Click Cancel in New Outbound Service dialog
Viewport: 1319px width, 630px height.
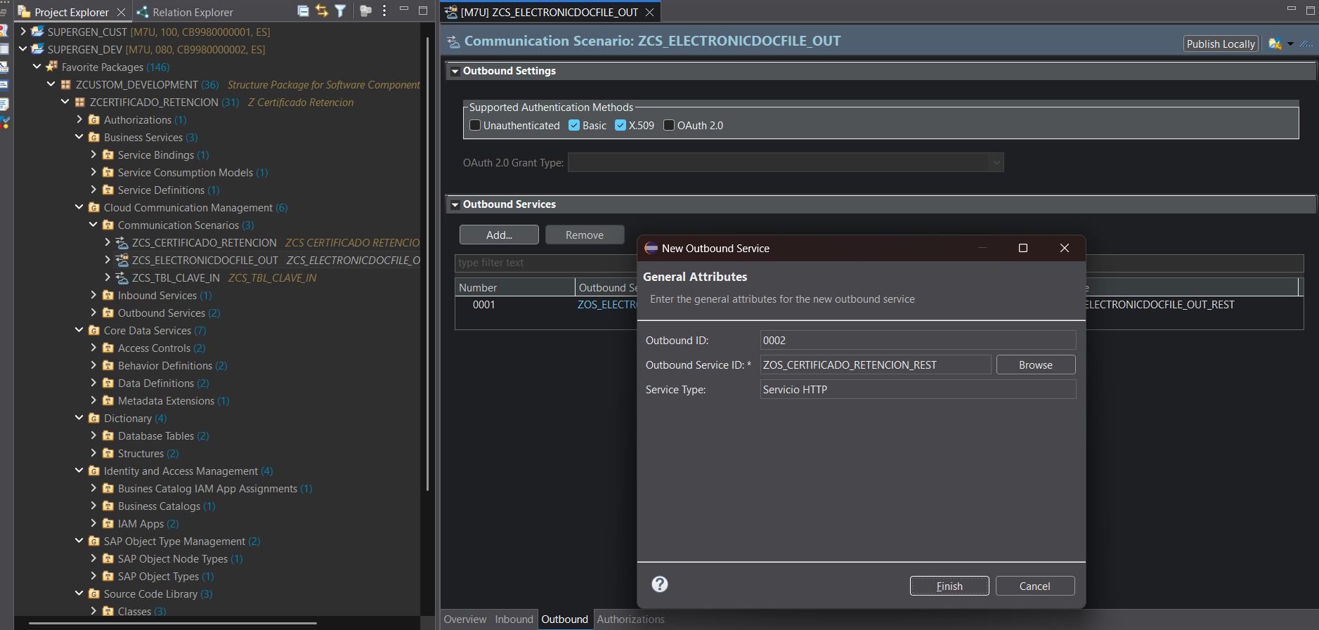pyautogui.click(x=1035, y=586)
